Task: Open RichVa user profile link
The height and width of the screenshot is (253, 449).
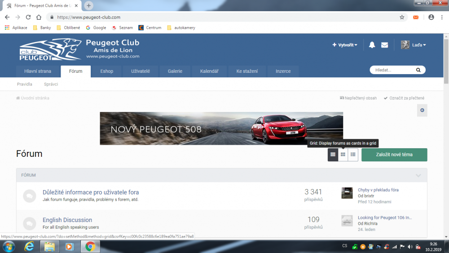Action: 370,223
